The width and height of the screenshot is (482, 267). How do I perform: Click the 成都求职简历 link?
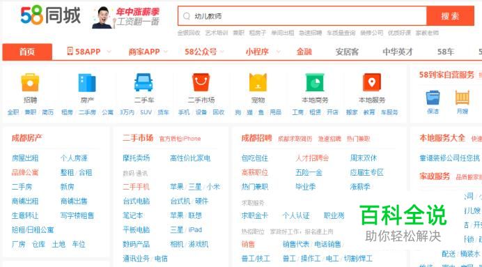click(x=295, y=139)
